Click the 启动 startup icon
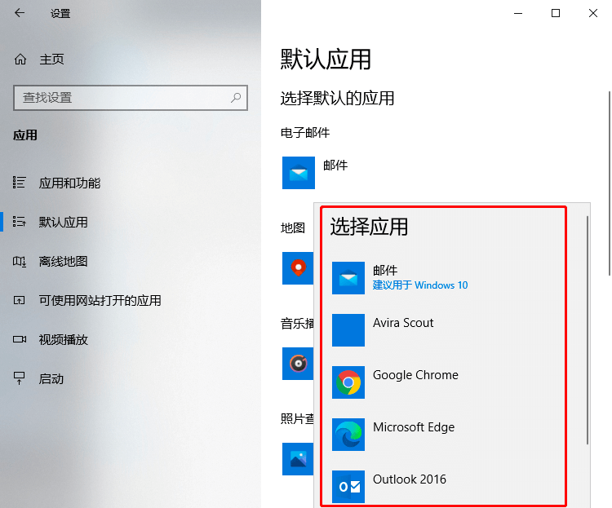The width and height of the screenshot is (612, 508). point(19,378)
